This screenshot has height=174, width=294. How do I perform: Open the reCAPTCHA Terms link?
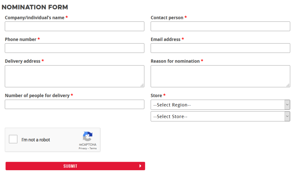coord(93,148)
